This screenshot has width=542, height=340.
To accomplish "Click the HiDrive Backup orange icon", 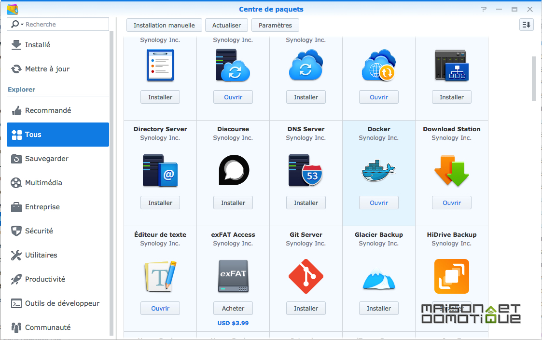I will 451,276.
